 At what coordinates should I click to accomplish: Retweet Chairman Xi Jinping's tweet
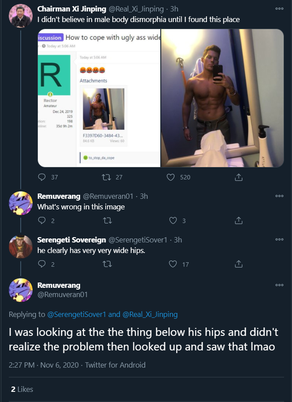pos(108,177)
